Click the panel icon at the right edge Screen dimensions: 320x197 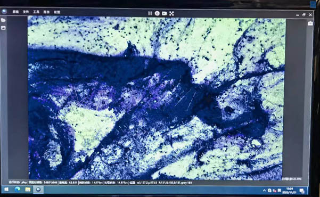pos(310,23)
